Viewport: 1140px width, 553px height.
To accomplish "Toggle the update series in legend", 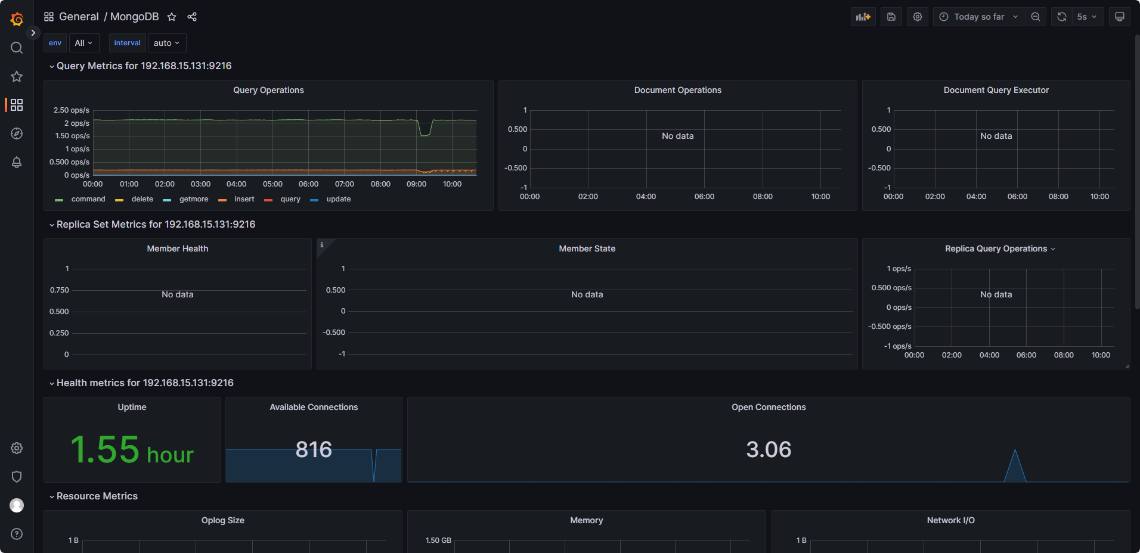I will [x=338, y=199].
